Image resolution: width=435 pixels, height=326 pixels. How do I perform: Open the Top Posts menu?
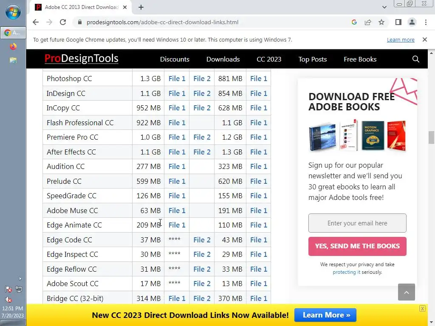pos(313,59)
